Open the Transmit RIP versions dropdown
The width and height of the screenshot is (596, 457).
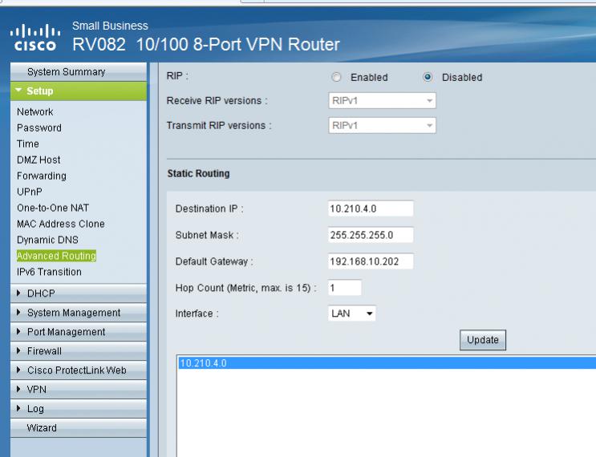tap(382, 126)
